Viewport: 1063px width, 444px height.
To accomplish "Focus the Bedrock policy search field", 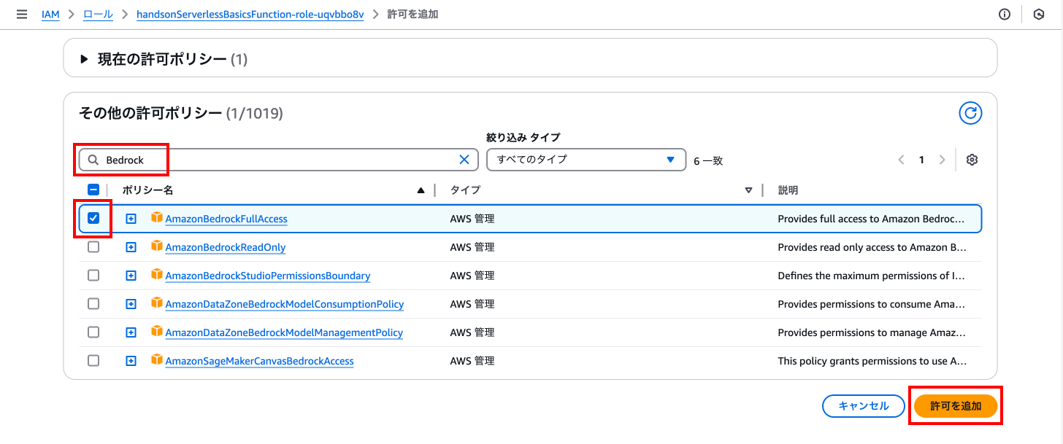I will point(279,160).
